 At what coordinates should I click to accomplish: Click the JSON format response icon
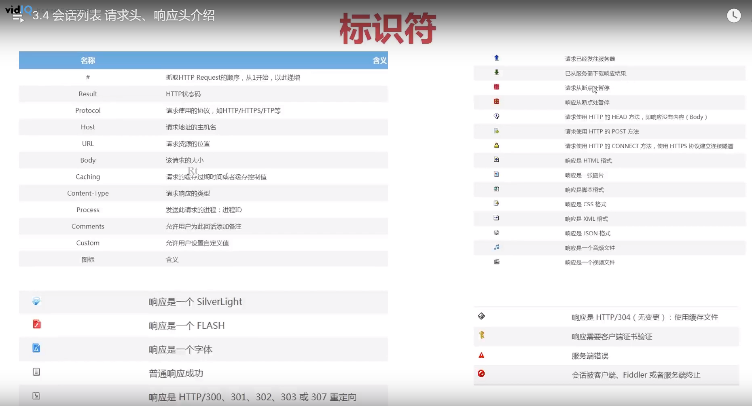pos(496,233)
